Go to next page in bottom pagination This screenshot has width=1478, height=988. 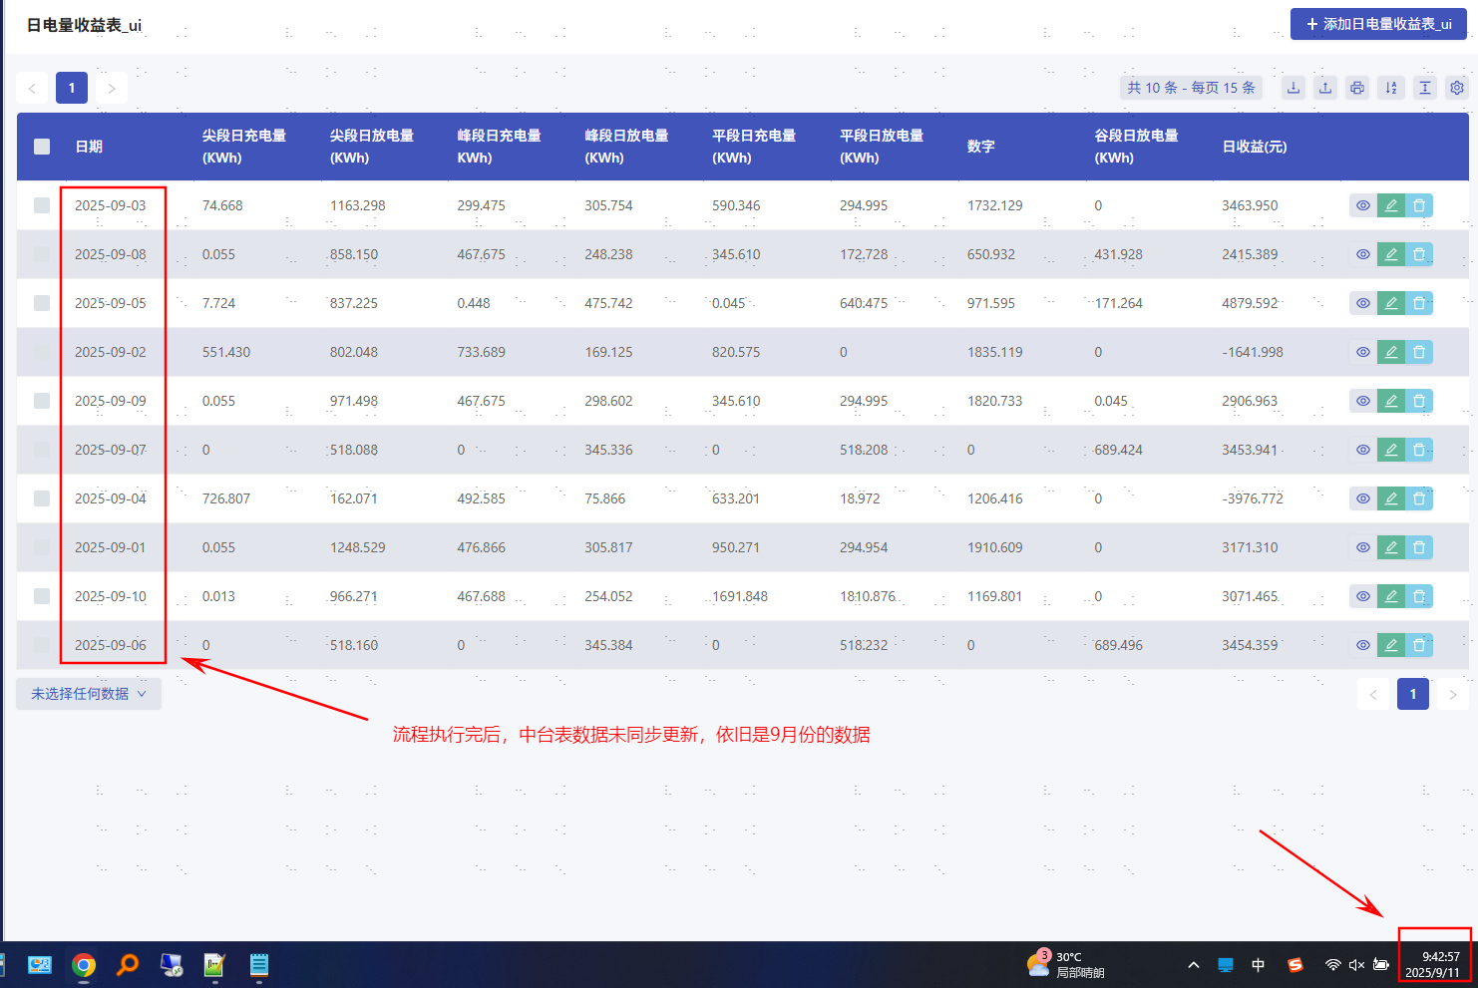click(1453, 694)
